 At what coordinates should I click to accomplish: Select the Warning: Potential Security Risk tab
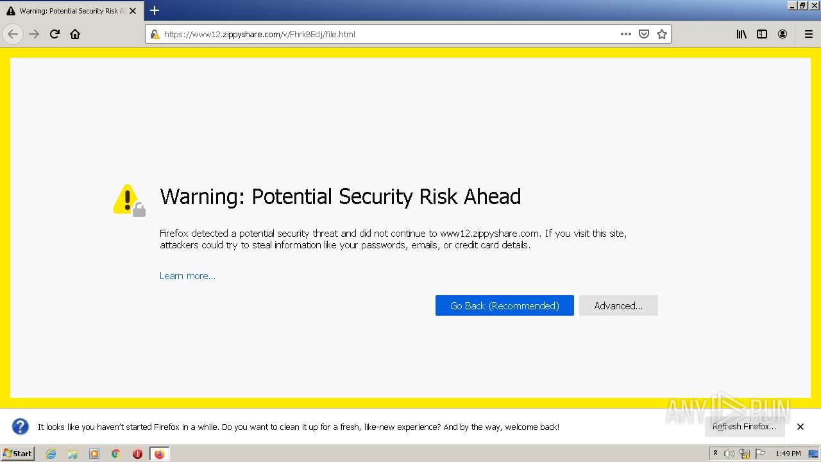point(71,11)
